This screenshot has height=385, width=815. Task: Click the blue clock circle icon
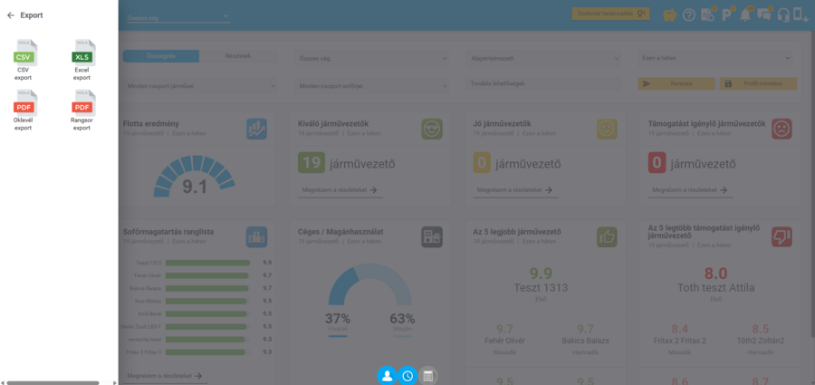point(407,376)
